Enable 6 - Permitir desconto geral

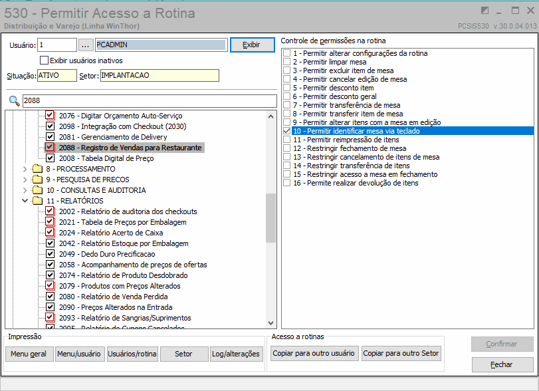click(286, 96)
